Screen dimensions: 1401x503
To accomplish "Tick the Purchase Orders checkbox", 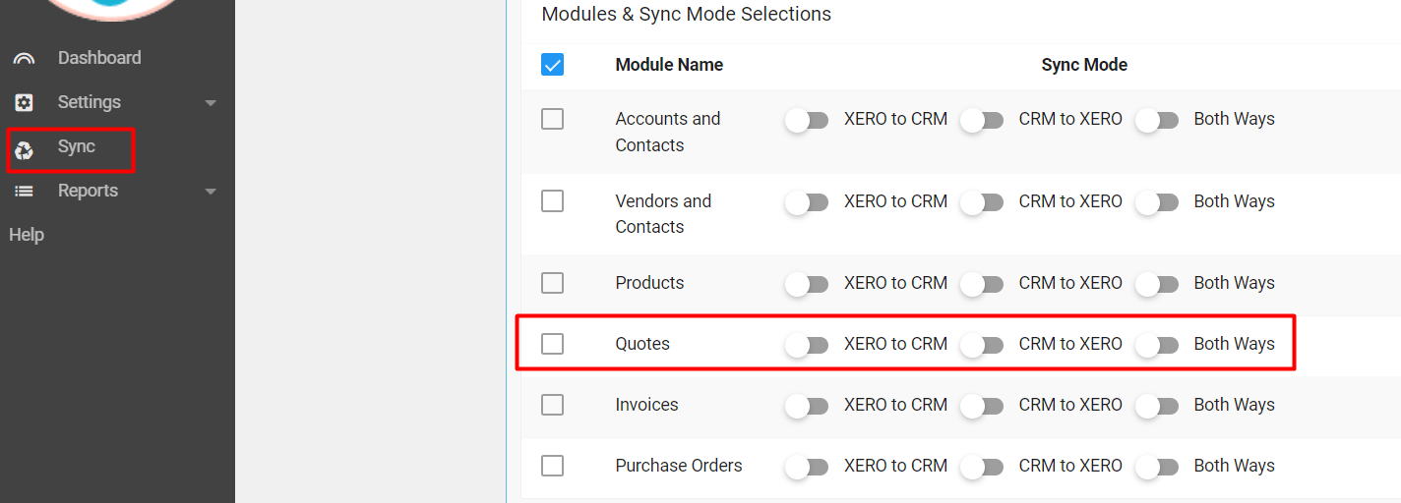I will (553, 466).
